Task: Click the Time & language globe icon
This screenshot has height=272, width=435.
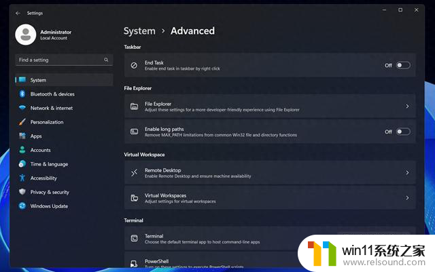Action: coord(22,164)
